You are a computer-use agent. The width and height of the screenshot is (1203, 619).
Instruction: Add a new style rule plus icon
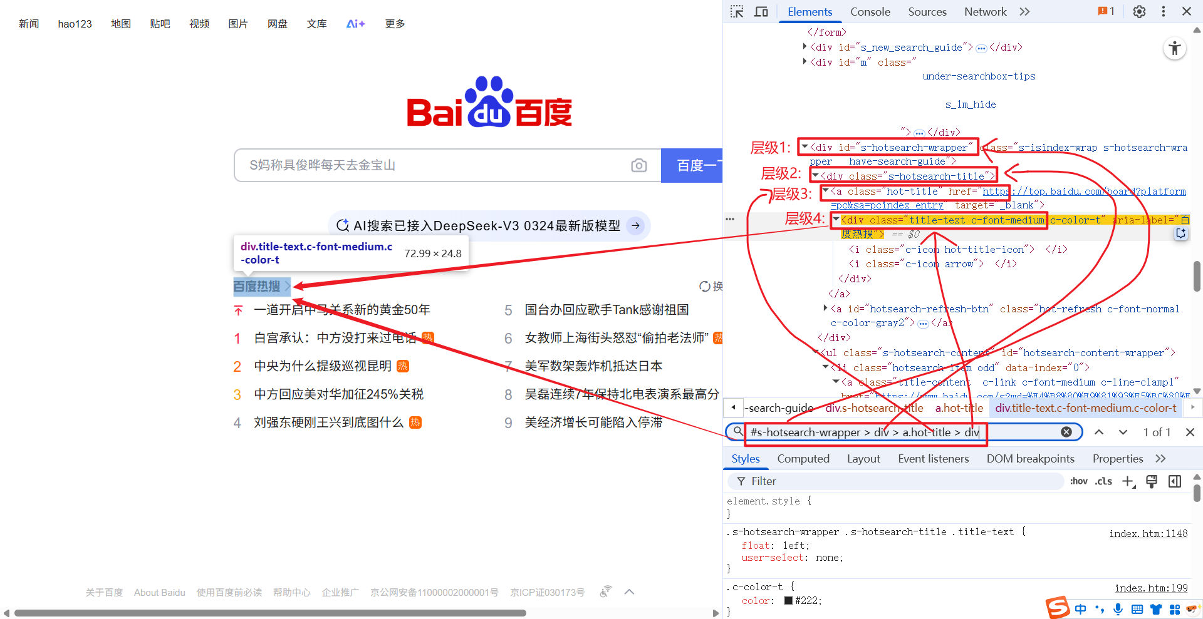coord(1128,481)
